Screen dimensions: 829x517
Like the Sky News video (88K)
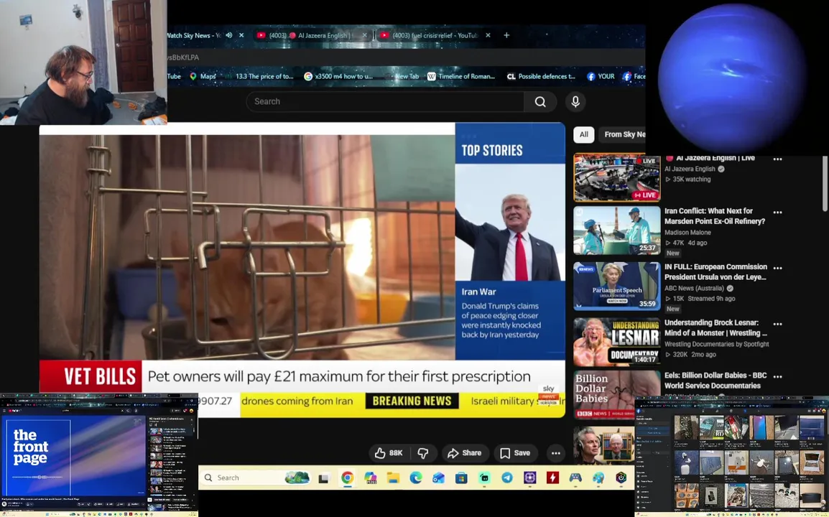[389, 453]
